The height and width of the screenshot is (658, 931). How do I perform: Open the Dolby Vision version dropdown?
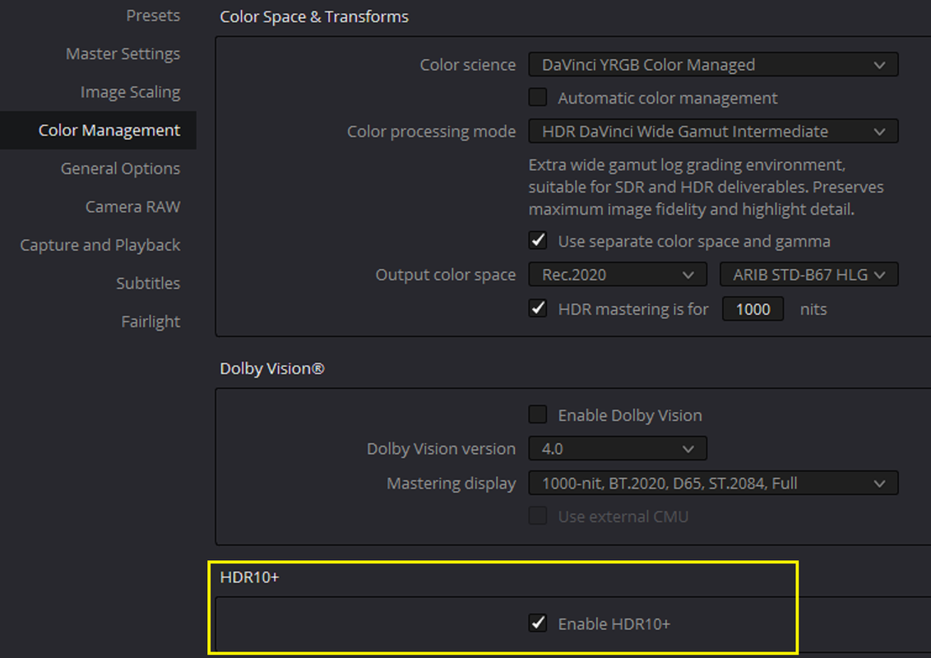[618, 448]
